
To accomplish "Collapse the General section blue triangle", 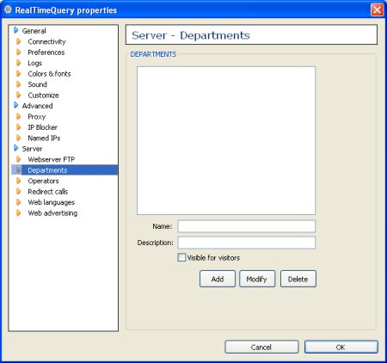I will (x=16, y=30).
